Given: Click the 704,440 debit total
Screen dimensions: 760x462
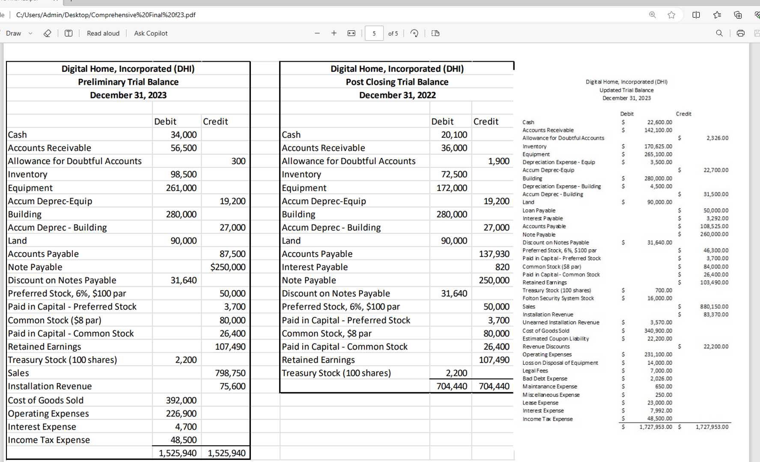Looking at the screenshot, I should point(452,387).
